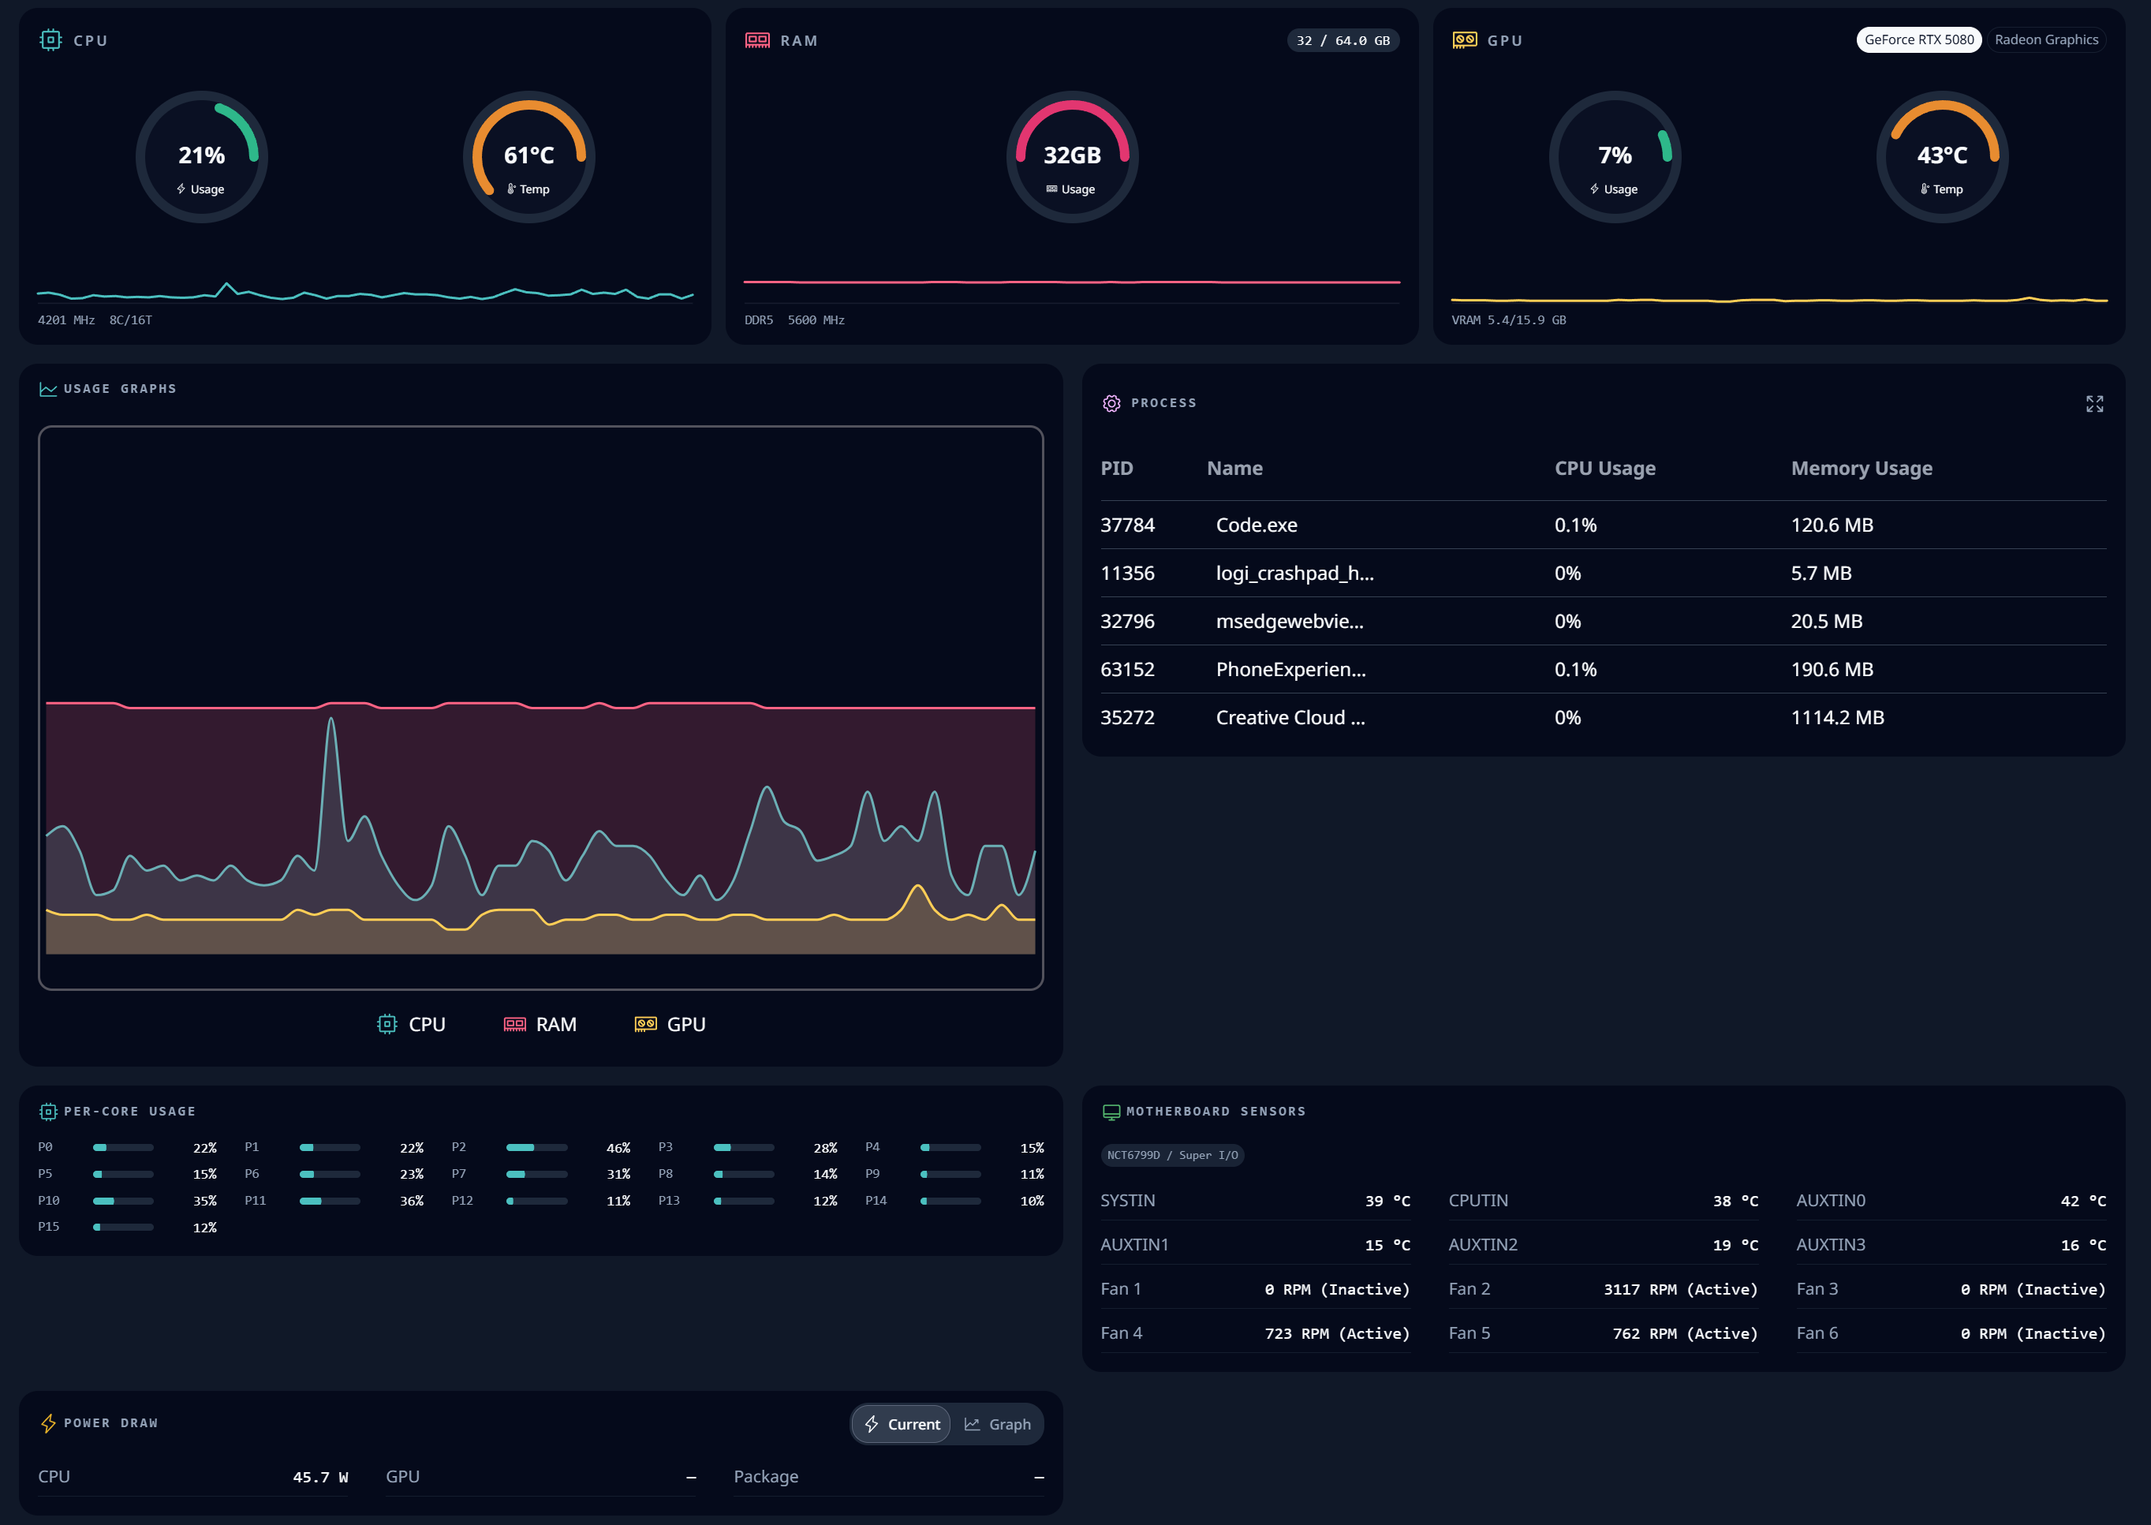Select the GeForce RTX 5080 GPU tab
2151x1525 pixels.
point(1918,39)
